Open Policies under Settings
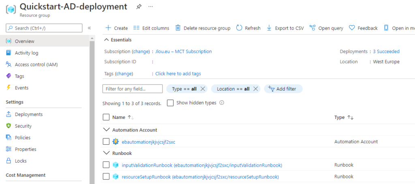 click(23, 137)
